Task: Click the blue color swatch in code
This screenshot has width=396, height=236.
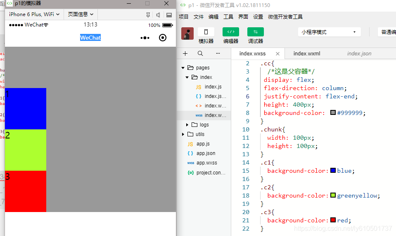Action: coord(333,170)
